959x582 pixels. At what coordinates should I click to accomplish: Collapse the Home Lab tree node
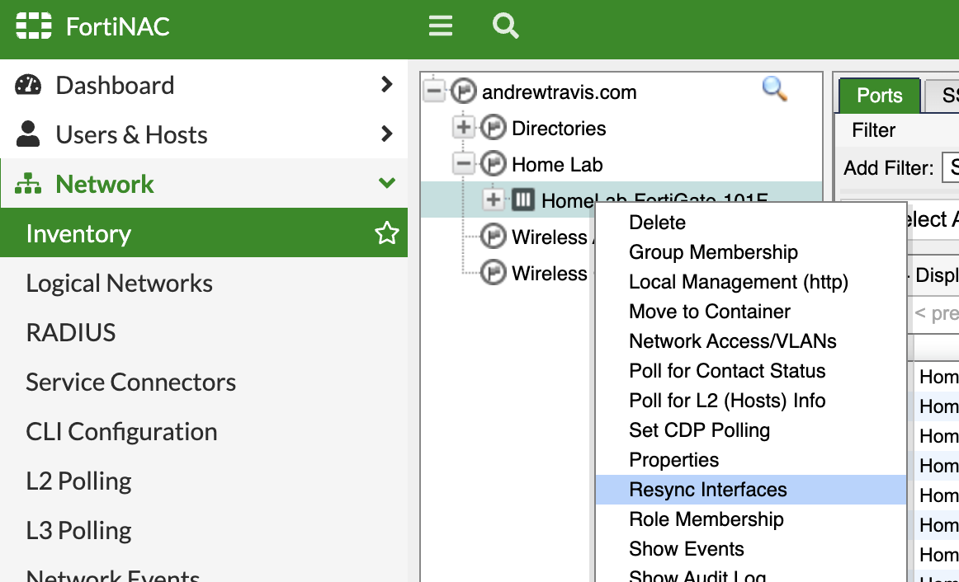coord(464,164)
